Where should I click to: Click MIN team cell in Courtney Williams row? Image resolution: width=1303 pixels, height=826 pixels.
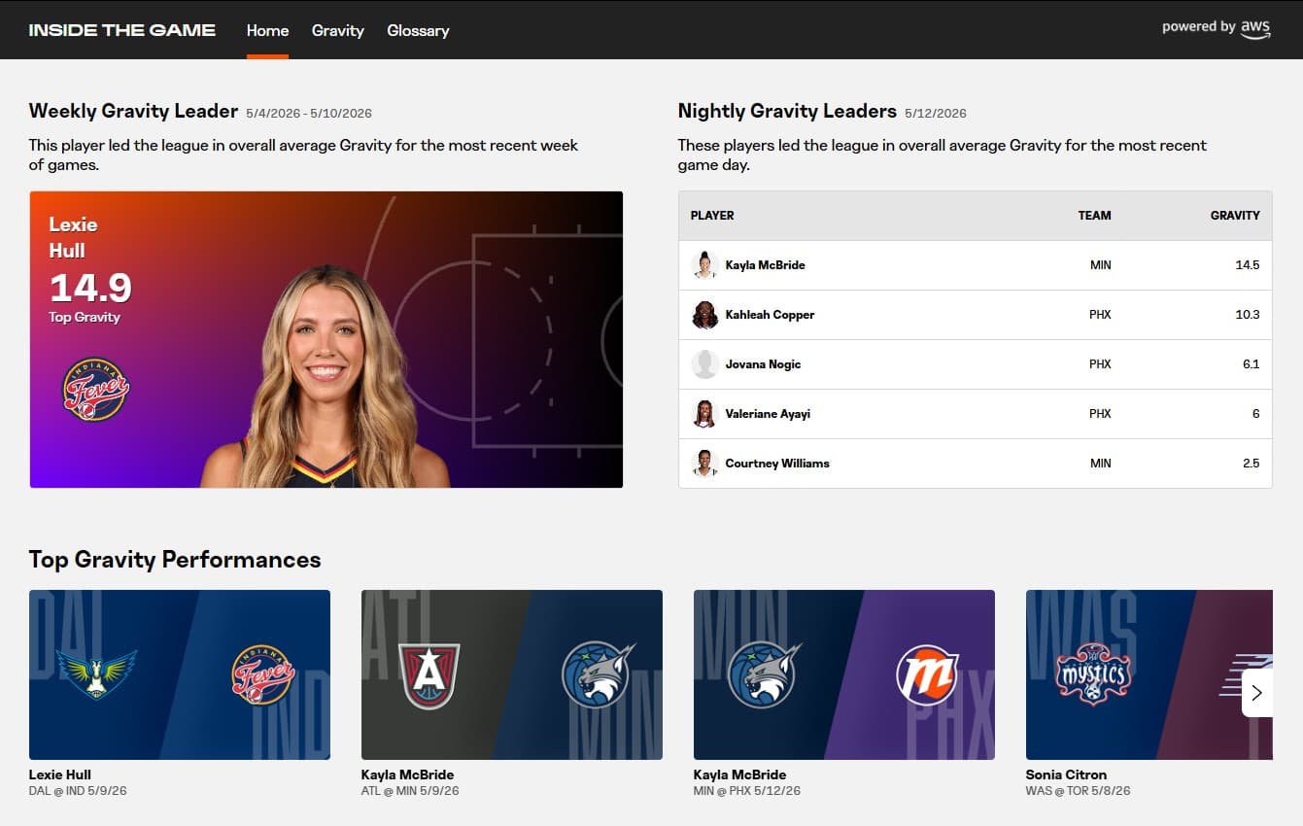[1100, 464]
